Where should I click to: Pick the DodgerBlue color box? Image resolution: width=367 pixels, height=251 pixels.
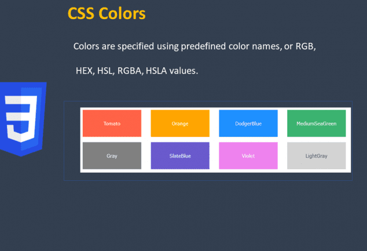[x=248, y=123]
